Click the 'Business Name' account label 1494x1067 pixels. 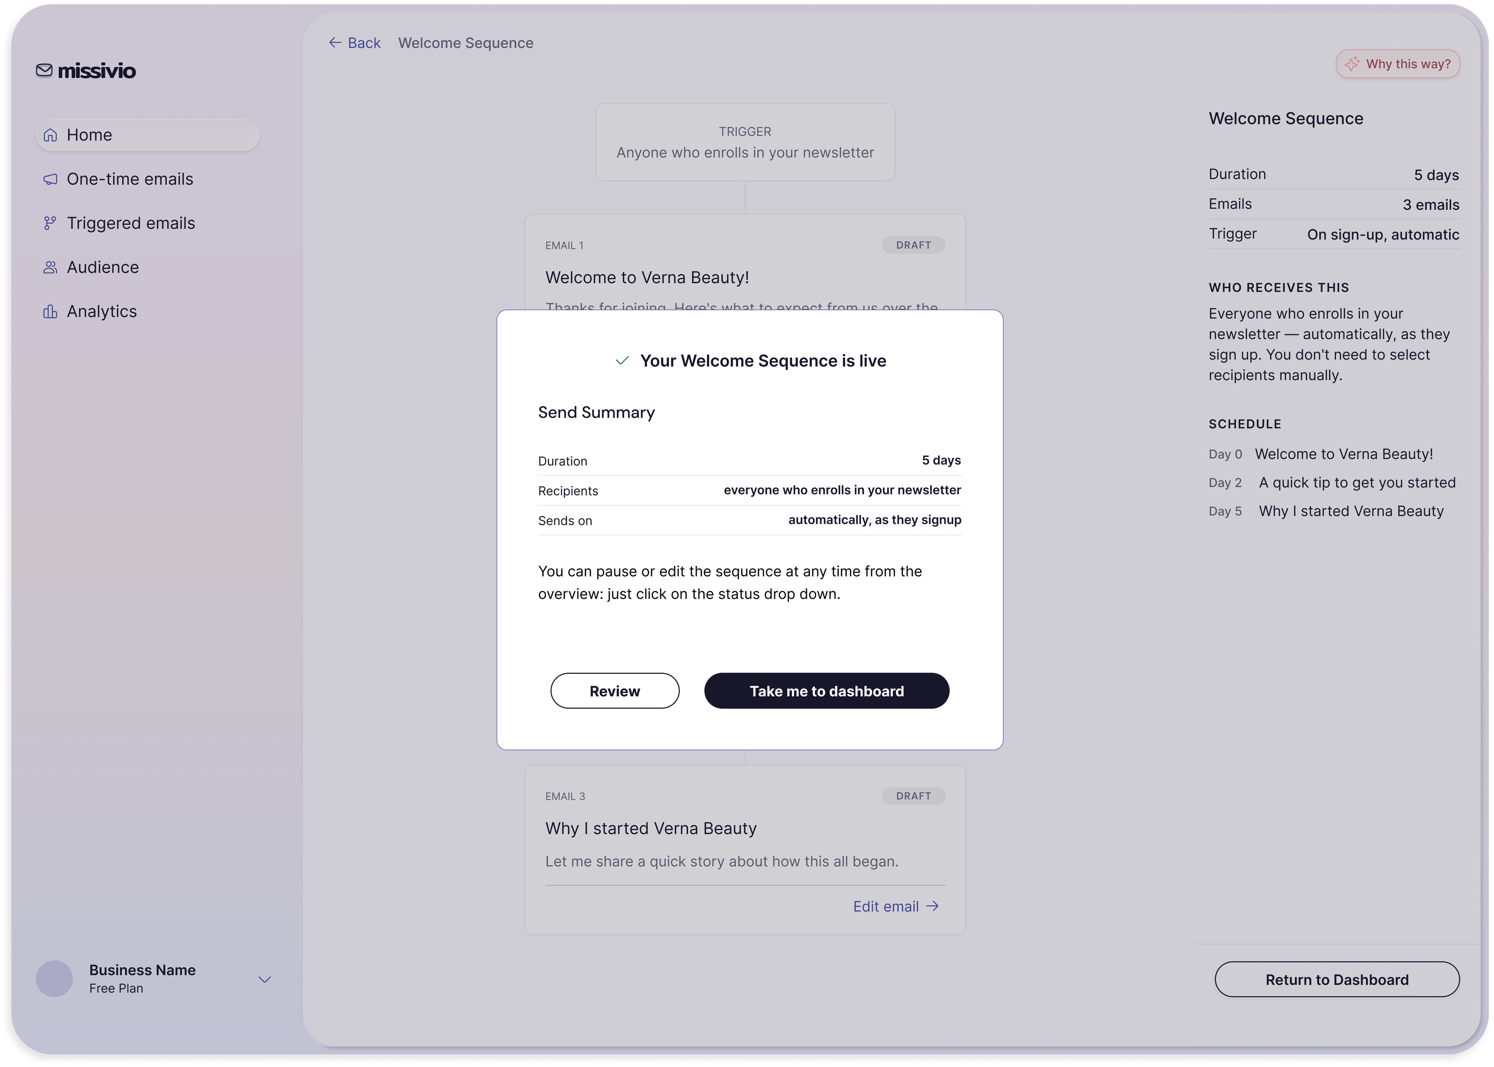tap(142, 971)
